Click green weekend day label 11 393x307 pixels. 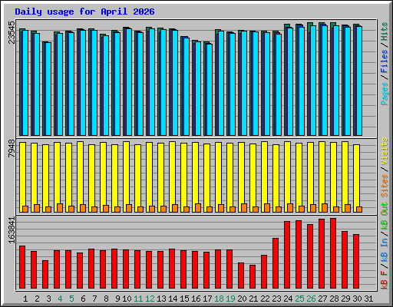point(138,299)
